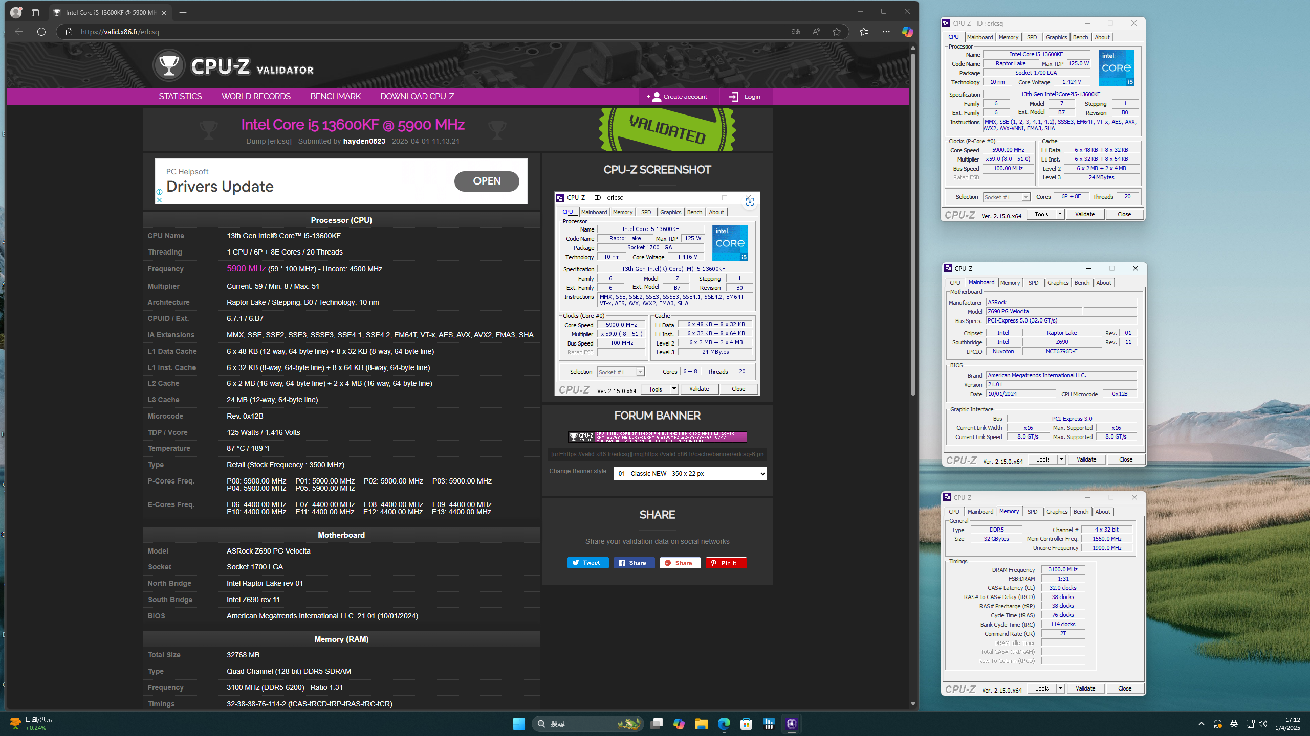Open Tools dropdown arrow in CPU-Z CPU window

1060,214
